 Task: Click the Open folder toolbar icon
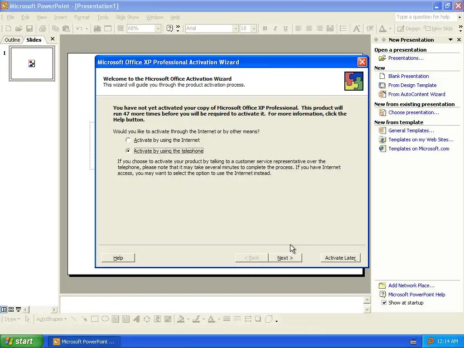19,29
